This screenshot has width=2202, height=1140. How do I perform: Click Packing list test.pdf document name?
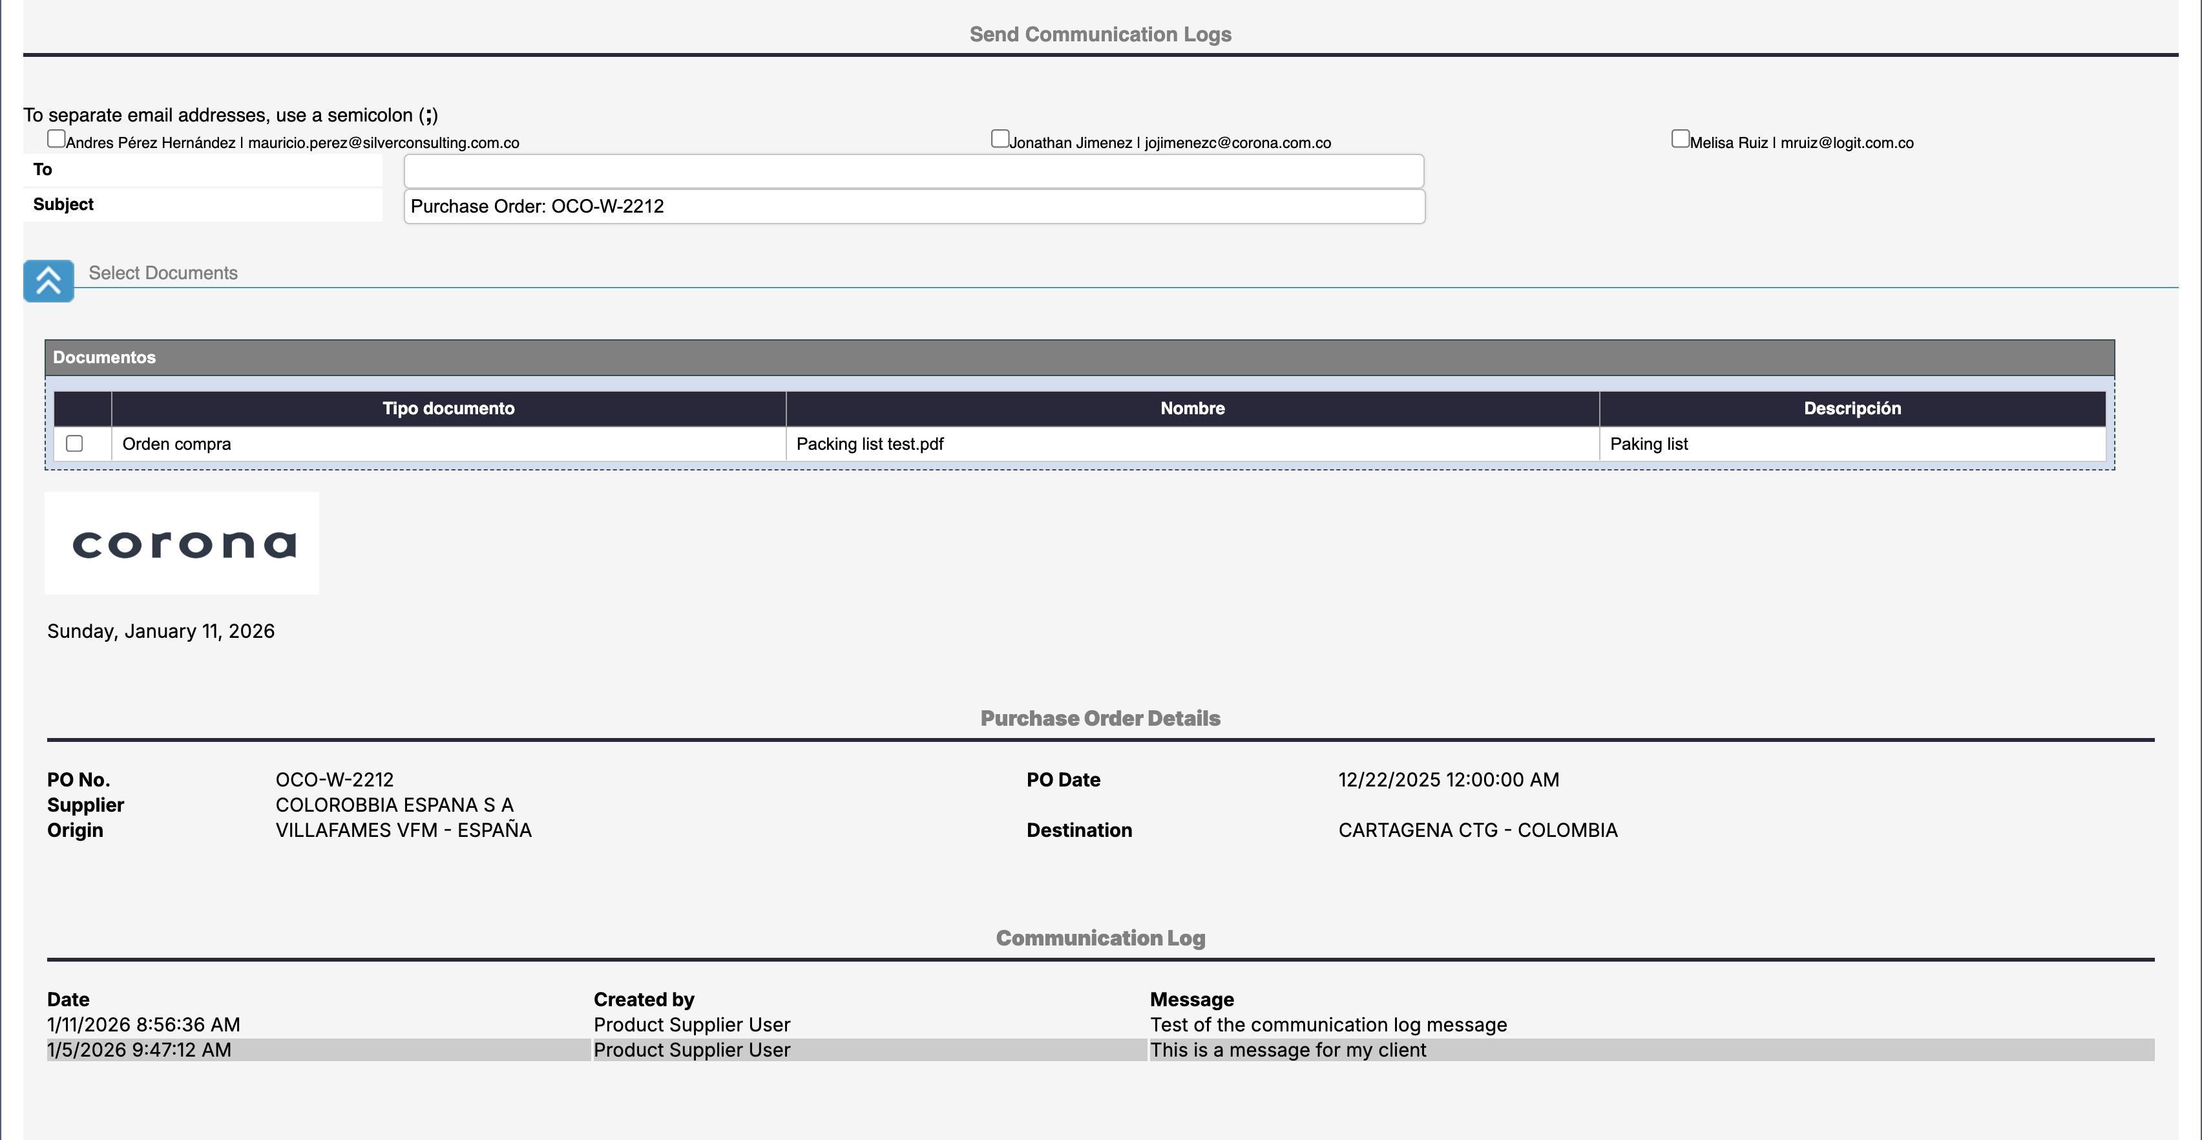869,444
